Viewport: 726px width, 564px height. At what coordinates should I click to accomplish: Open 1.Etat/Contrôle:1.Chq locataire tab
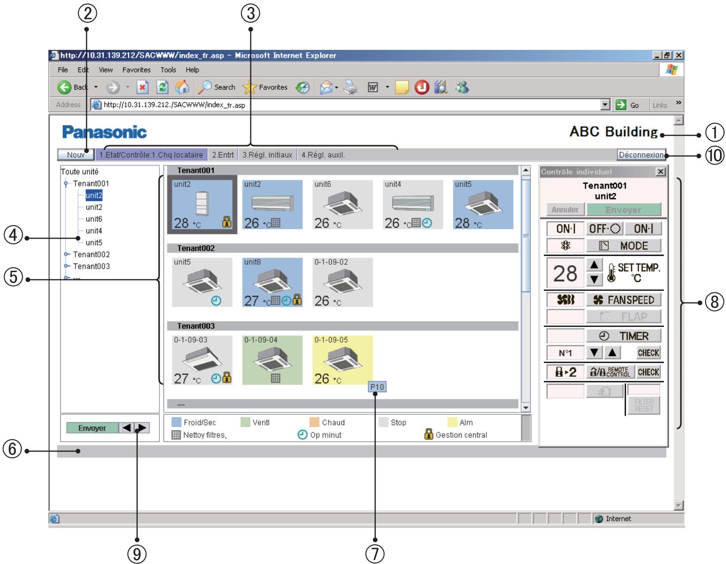pyautogui.click(x=151, y=155)
